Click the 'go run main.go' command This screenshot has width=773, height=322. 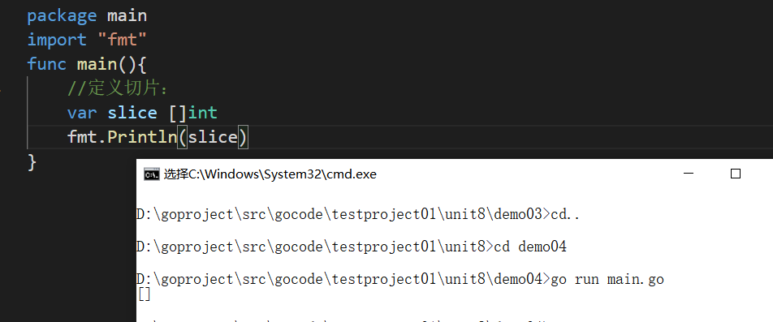click(x=607, y=279)
